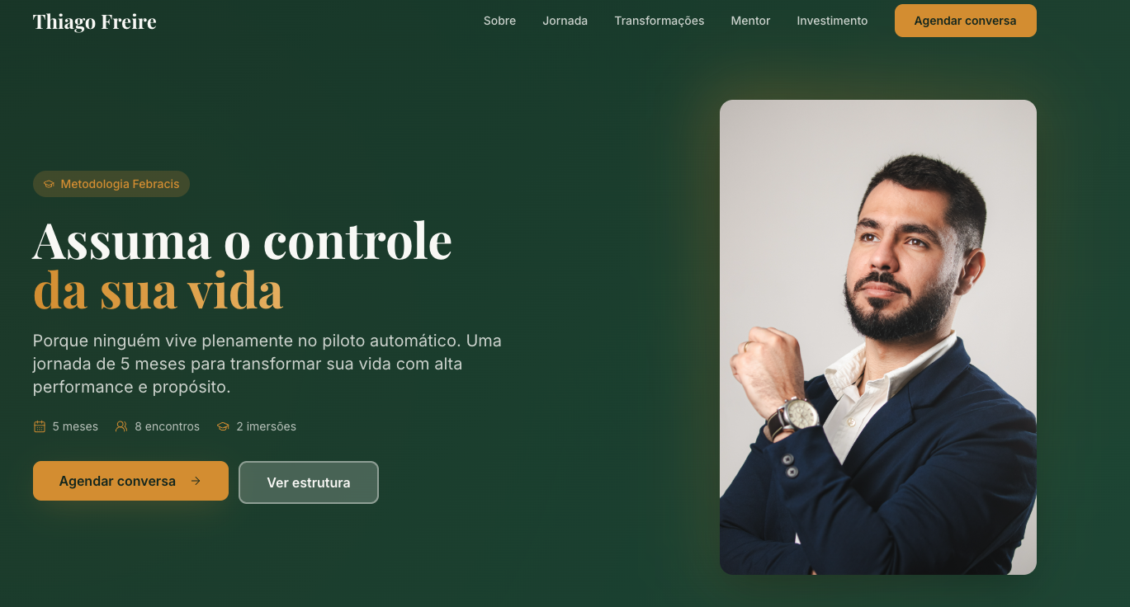Open Transformações in the navigation bar

(x=659, y=21)
